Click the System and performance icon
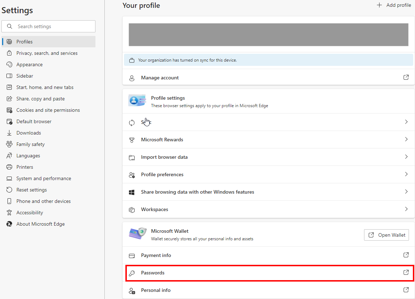 click(x=9, y=178)
